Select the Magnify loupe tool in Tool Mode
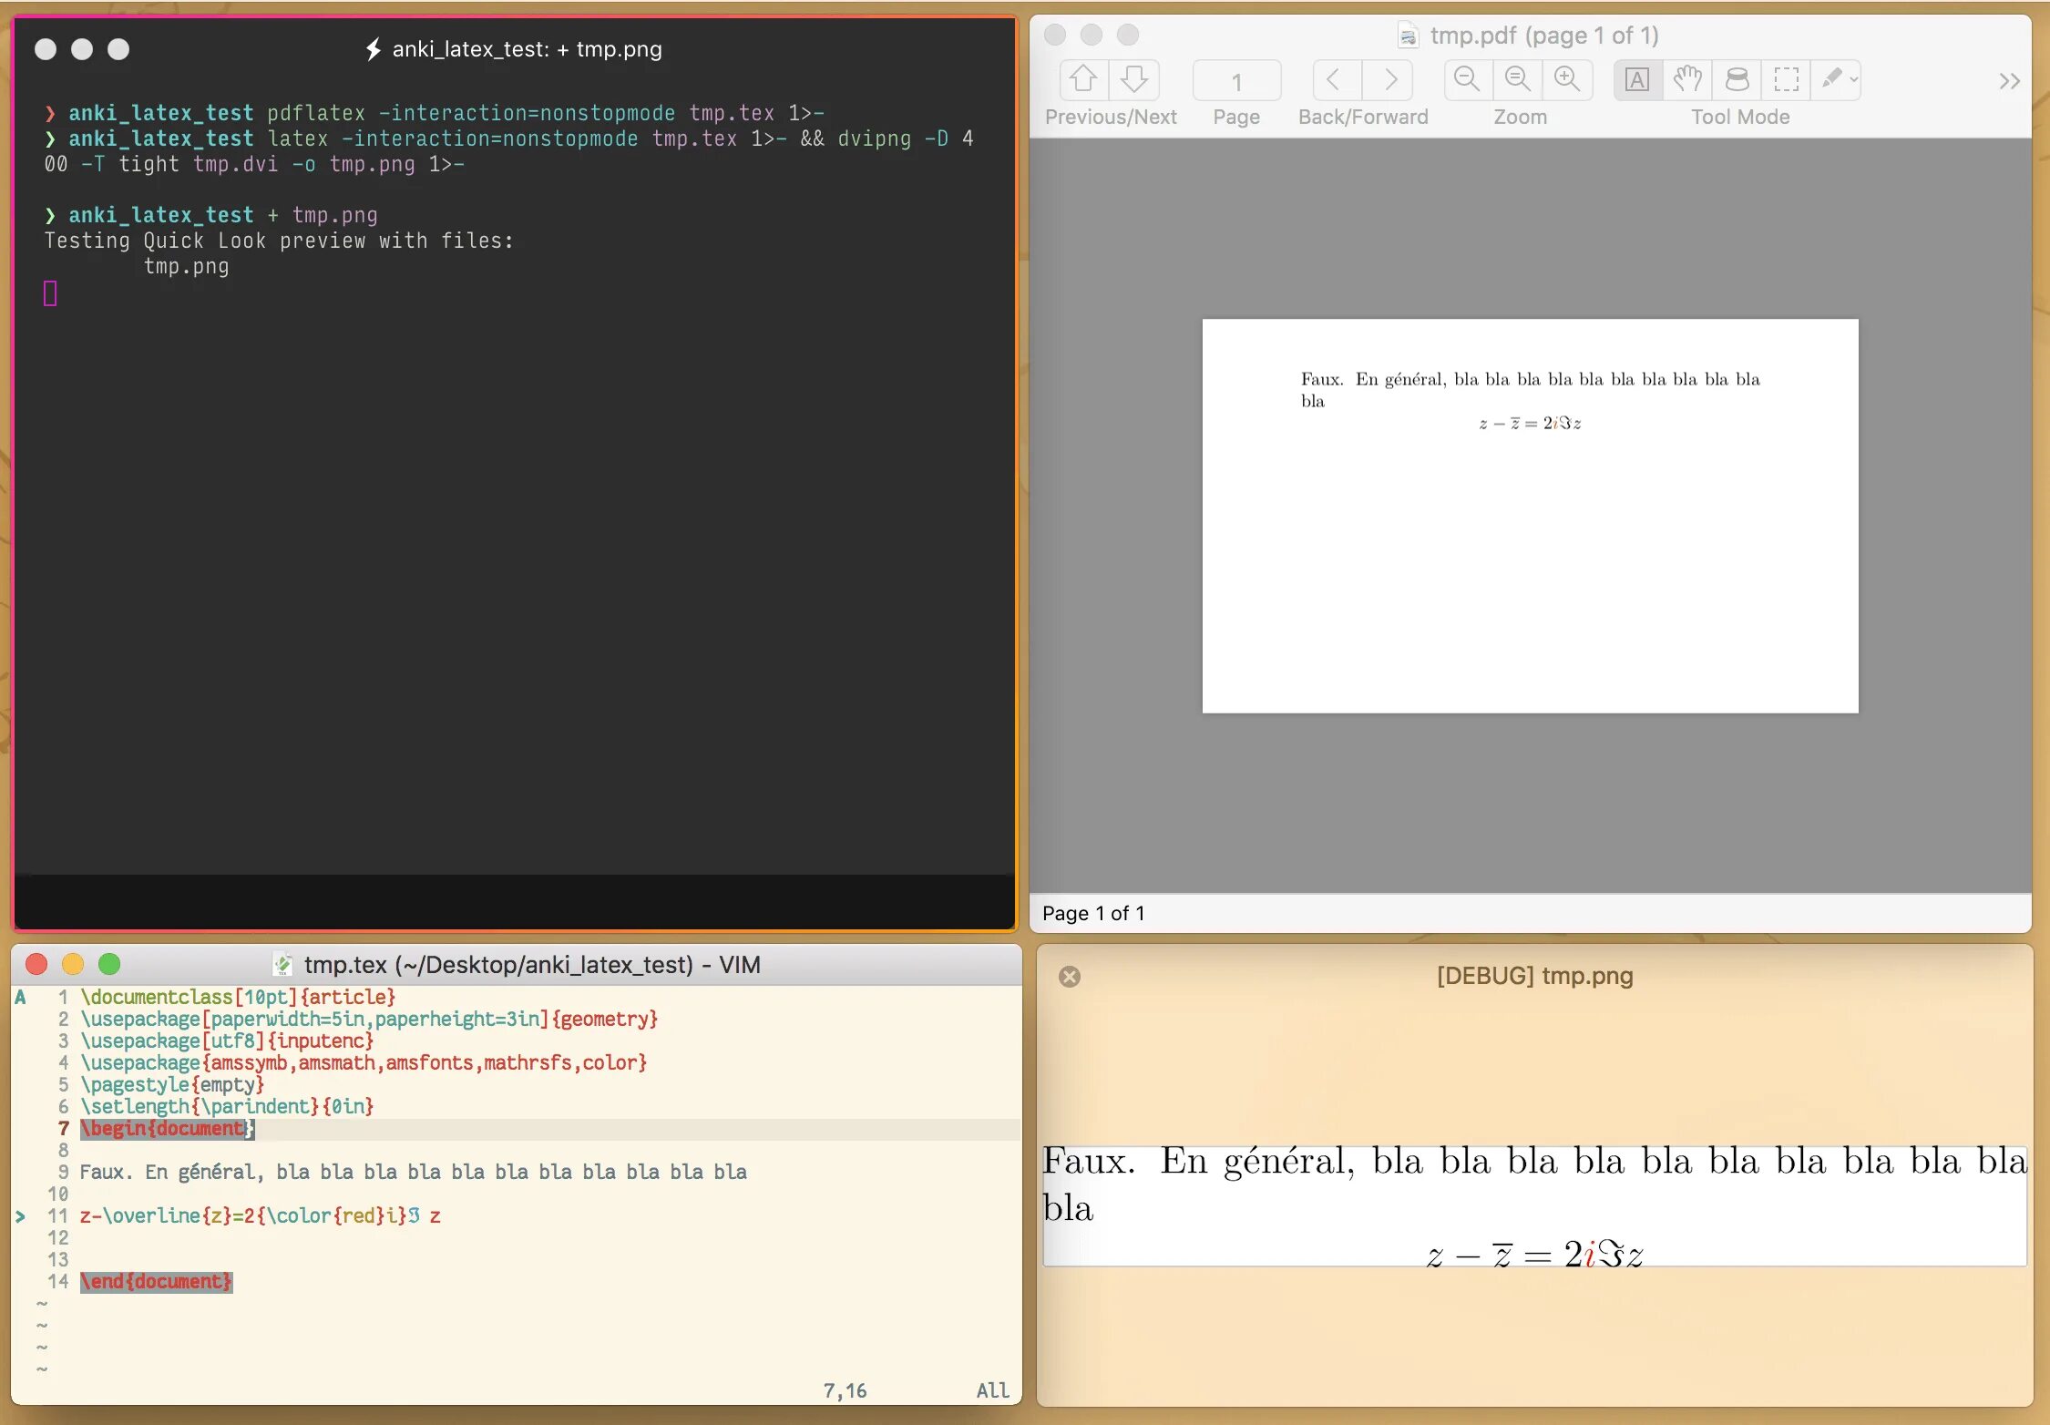The width and height of the screenshot is (2050, 1425). (1737, 79)
